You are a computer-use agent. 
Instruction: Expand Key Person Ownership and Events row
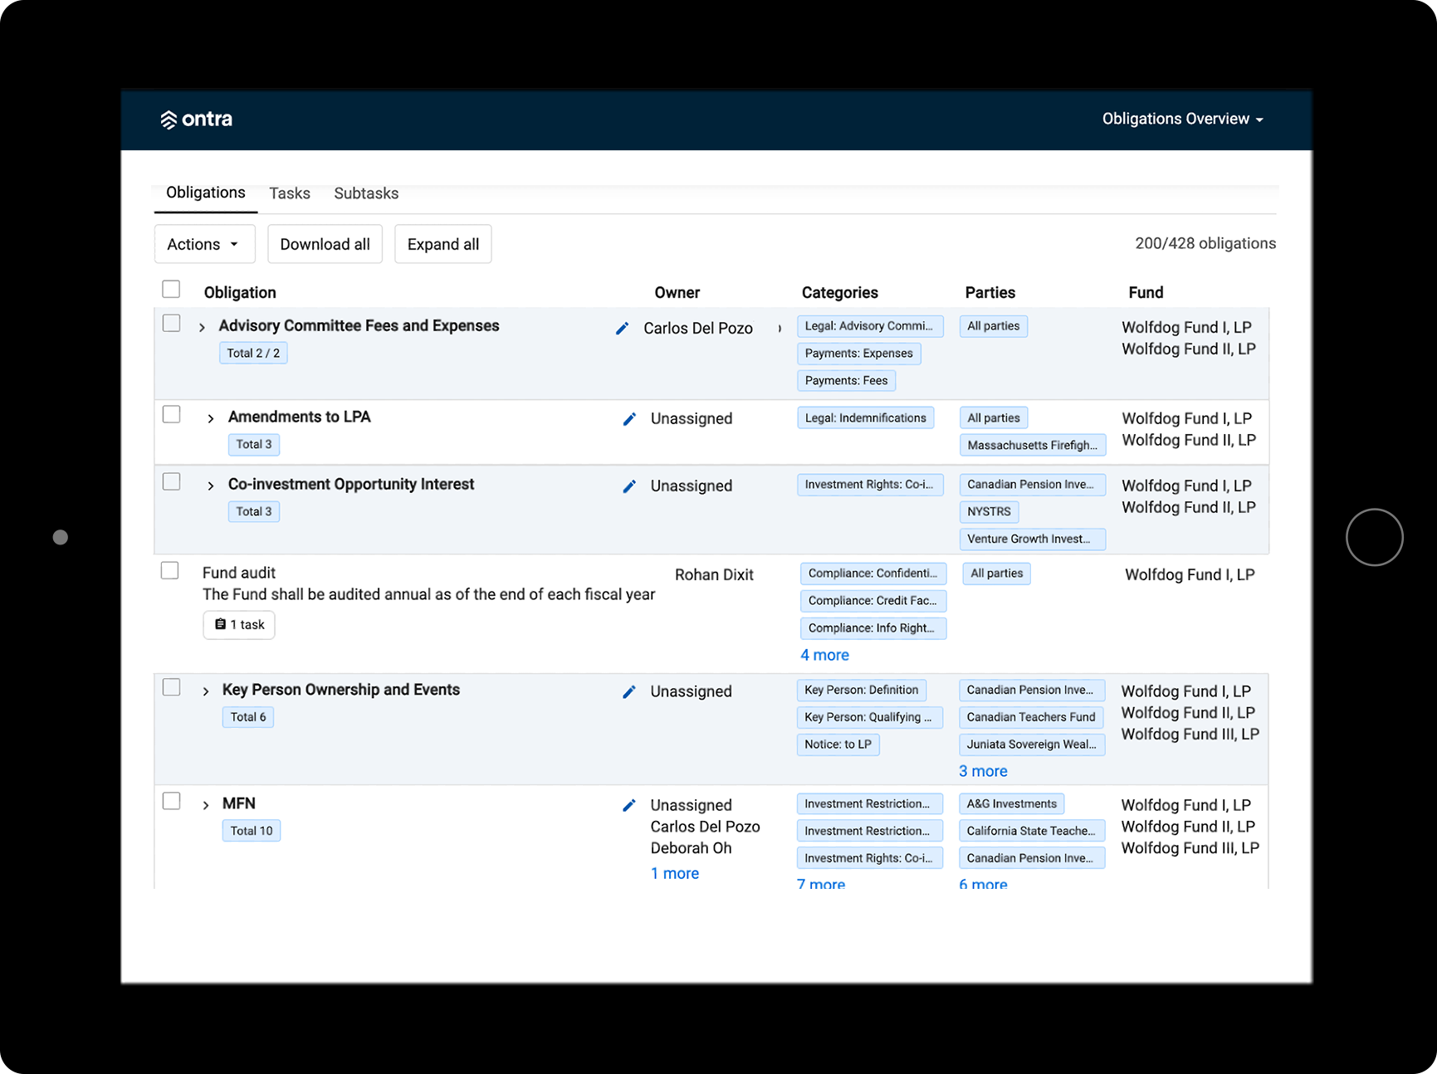205,691
